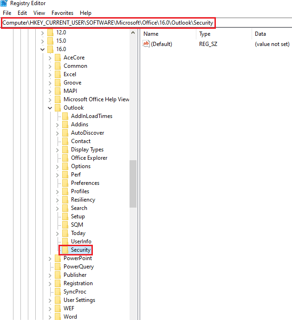
Task: Select the Groove folder icon
Action: point(58,83)
